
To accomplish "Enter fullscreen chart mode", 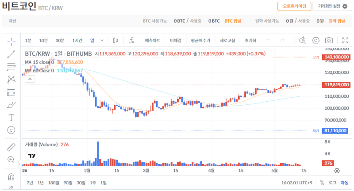I will pos(345,40).
